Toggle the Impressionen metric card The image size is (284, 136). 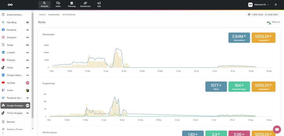tap(239, 38)
